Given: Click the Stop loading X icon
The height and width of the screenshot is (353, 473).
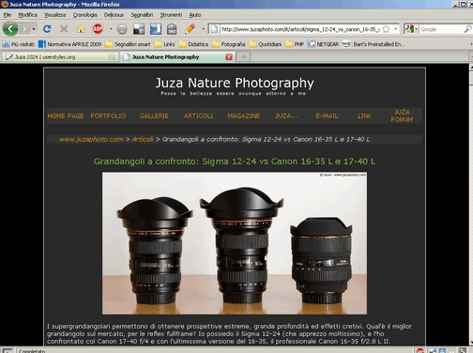Looking at the screenshot, I should point(64,29).
